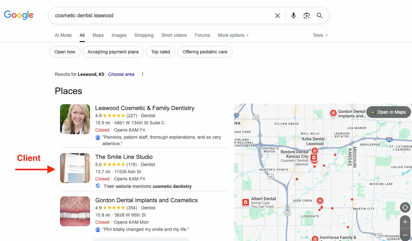Select the All results tab
The width and height of the screenshot is (412, 241).
[82, 35]
